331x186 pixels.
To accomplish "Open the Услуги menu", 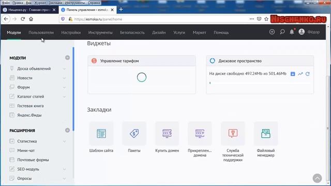I will click(179, 33).
